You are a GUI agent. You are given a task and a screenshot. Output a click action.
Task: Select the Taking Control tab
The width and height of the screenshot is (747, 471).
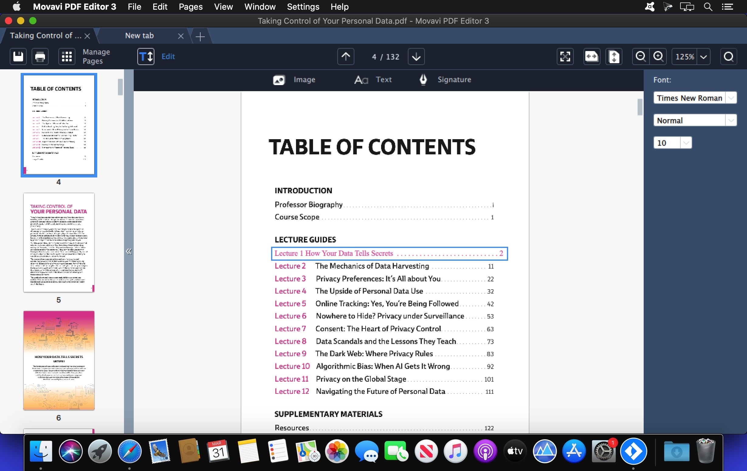point(46,35)
